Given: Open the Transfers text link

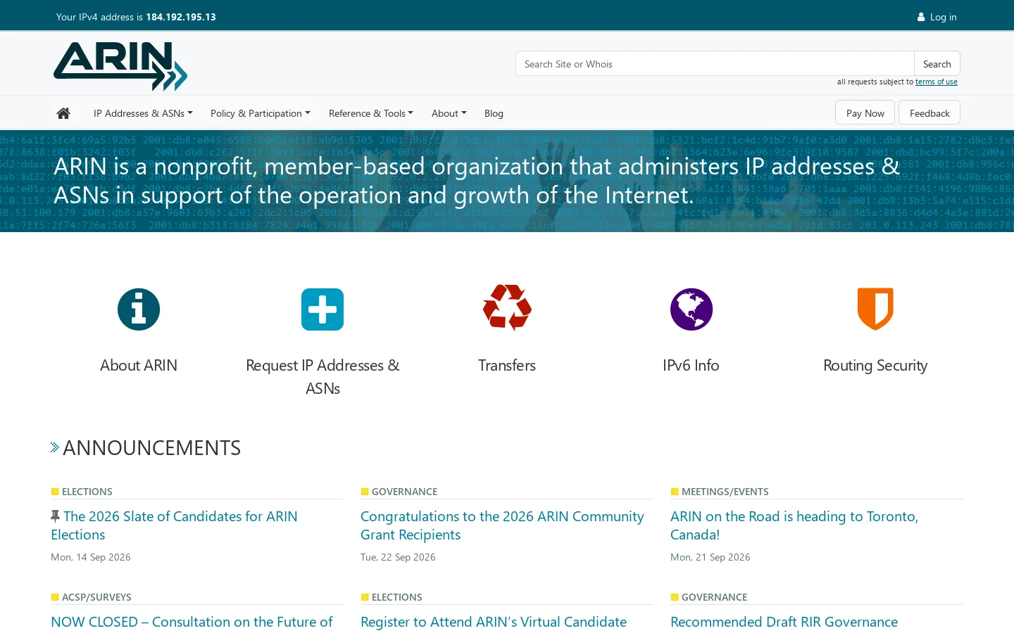Looking at the screenshot, I should (507, 365).
